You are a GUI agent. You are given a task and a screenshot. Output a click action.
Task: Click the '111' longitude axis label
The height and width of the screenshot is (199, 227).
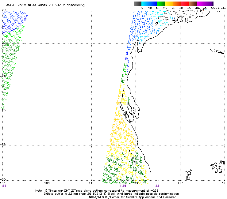91,183
